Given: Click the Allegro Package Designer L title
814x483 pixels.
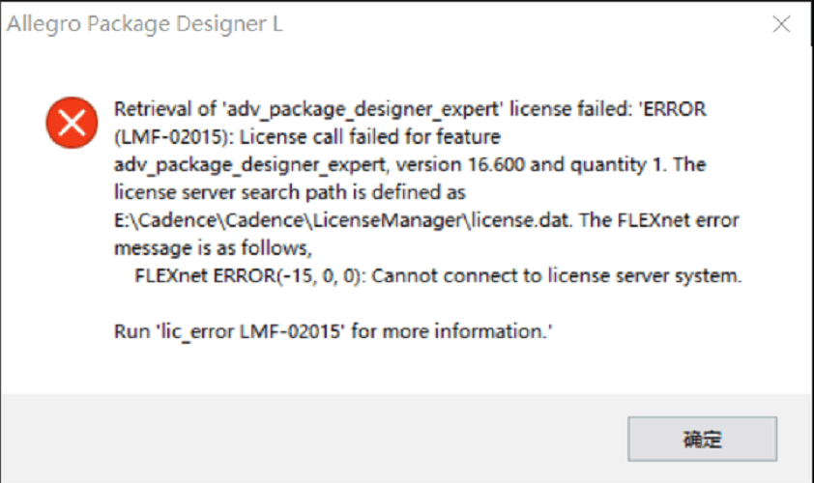Looking at the screenshot, I should [145, 24].
